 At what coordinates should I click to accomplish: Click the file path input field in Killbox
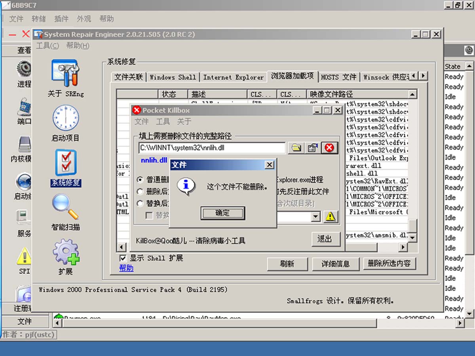pos(212,148)
